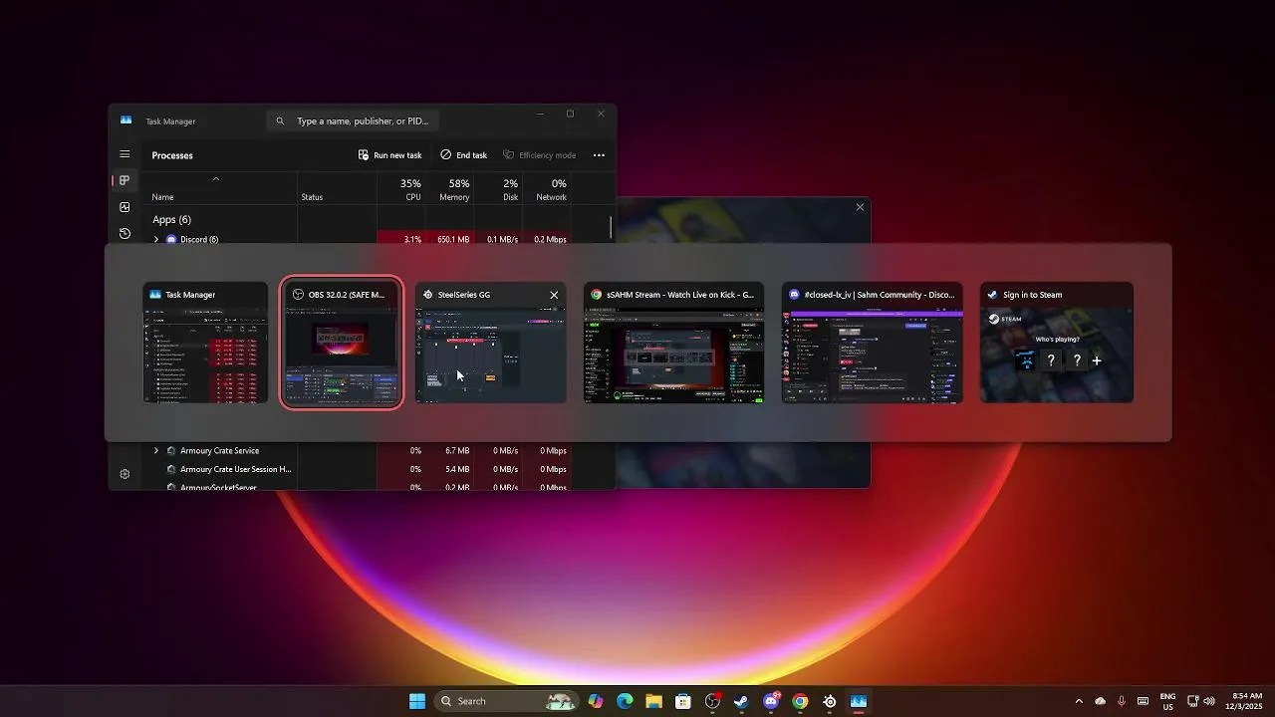Open SteelSeries GG taskbar icon
Image resolution: width=1275 pixels, height=717 pixels.
(830, 701)
